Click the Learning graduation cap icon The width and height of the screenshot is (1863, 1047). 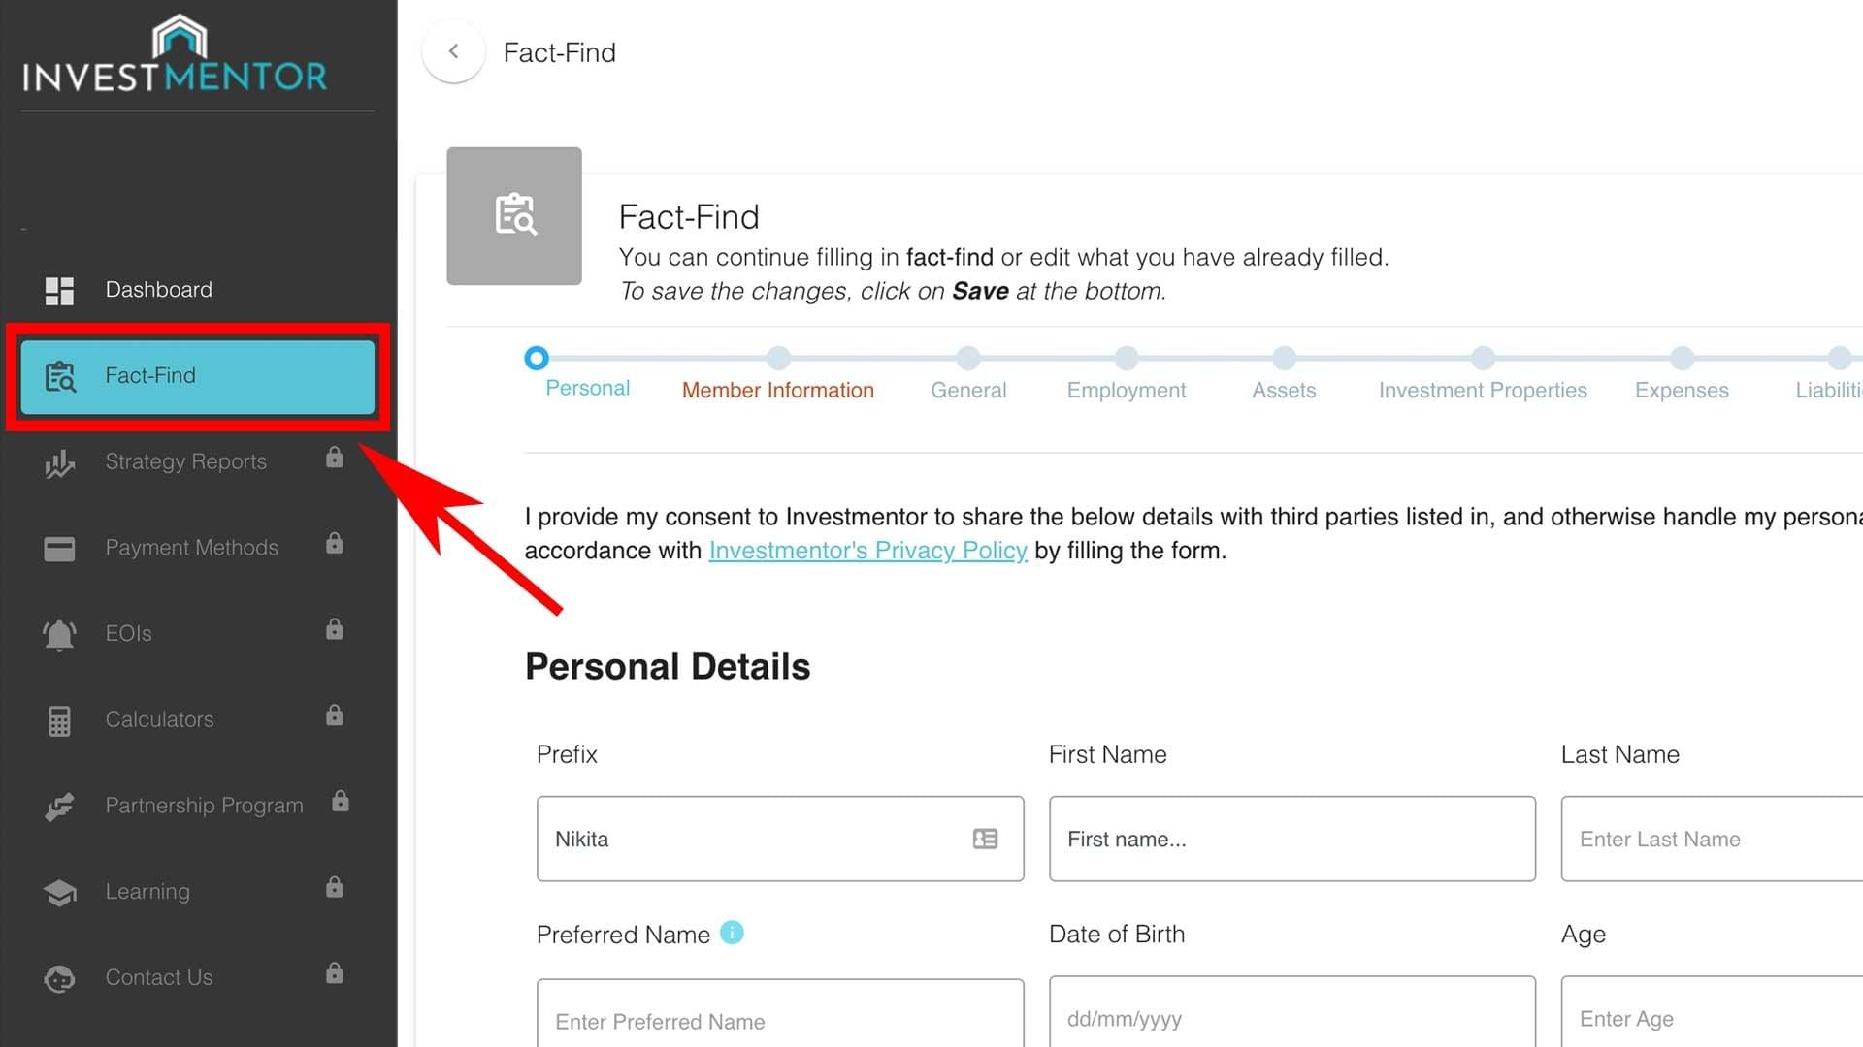[59, 893]
